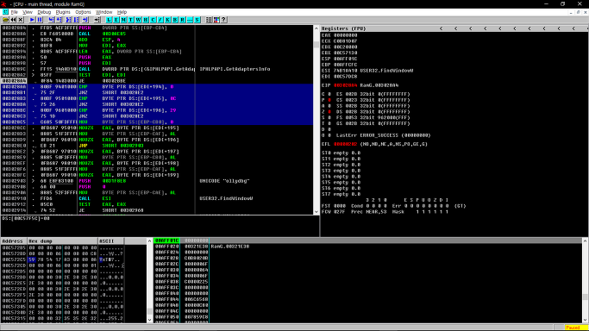Open the Window menu
589x331 pixels.
[x=103, y=12]
